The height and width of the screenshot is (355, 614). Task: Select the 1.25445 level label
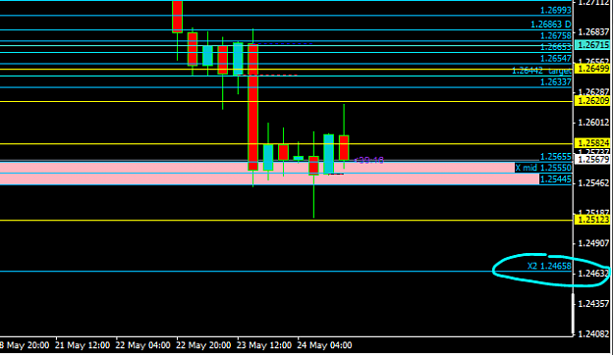(556, 179)
